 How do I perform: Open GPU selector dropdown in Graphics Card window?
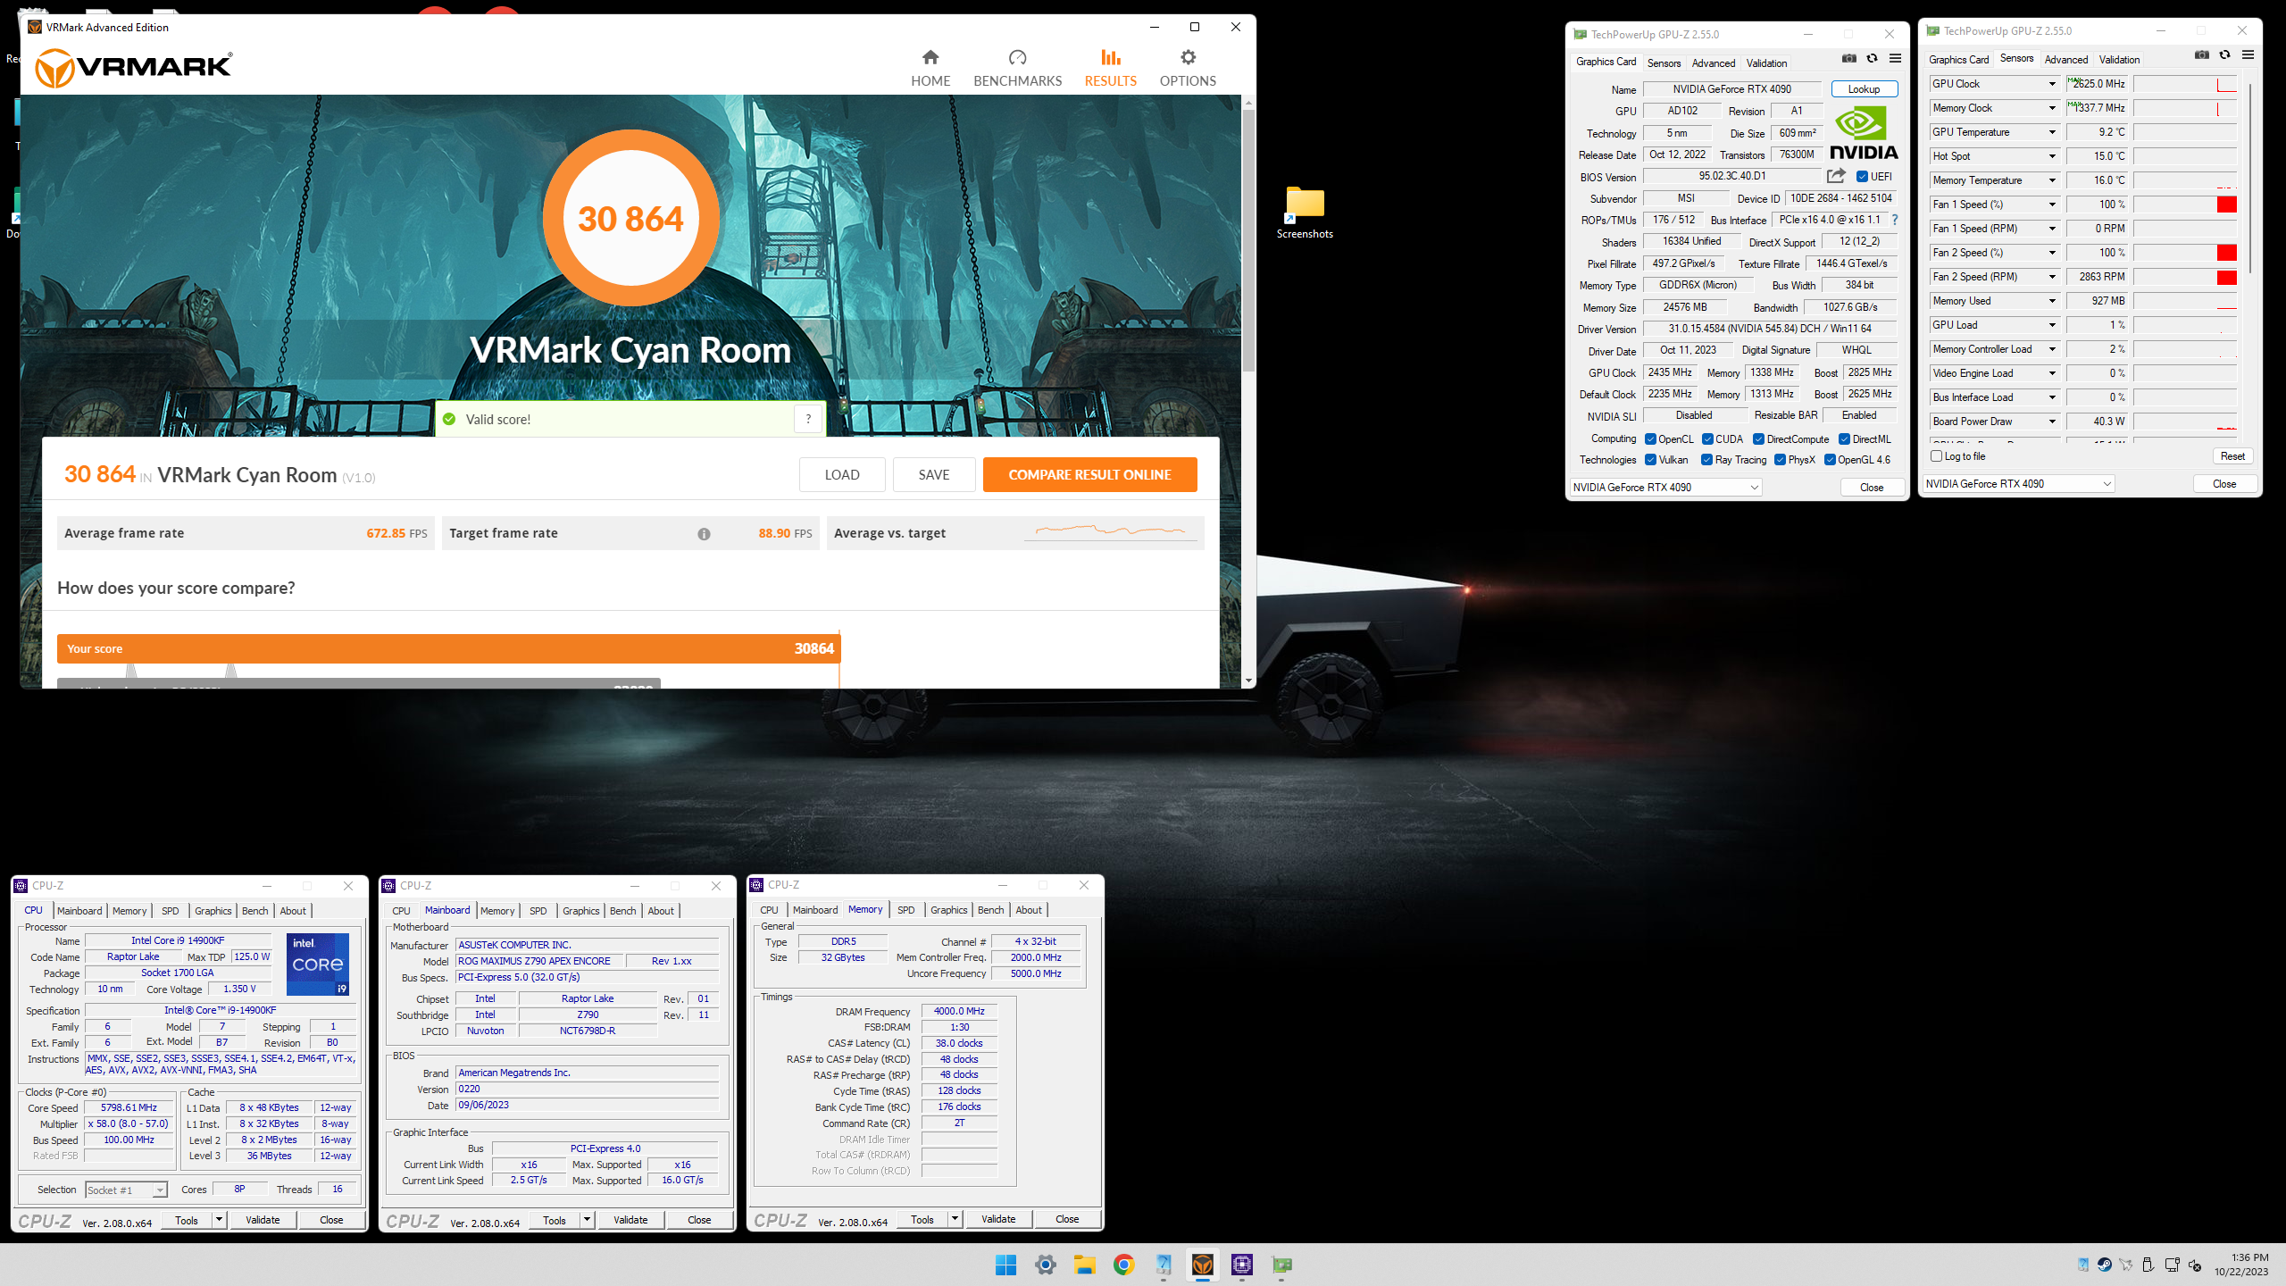tap(1665, 488)
